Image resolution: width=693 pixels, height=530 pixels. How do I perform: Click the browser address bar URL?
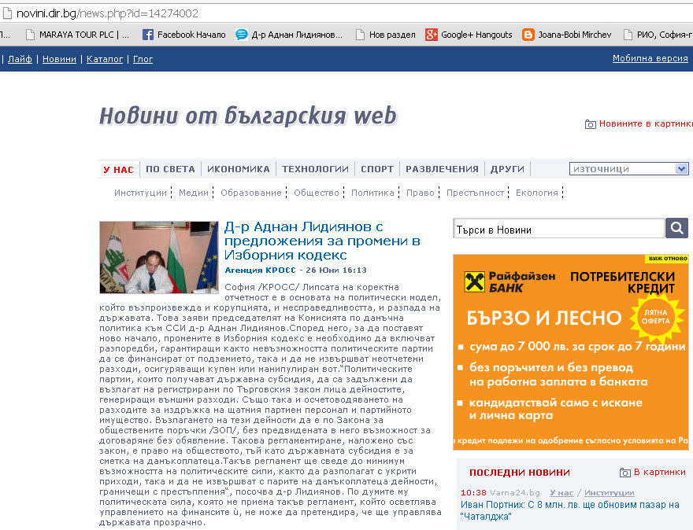coord(107,13)
